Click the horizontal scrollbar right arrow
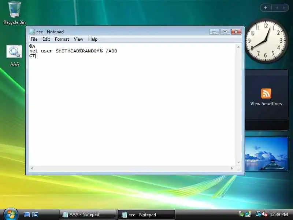The height and width of the screenshot is (220, 293). pyautogui.click(x=232, y=168)
